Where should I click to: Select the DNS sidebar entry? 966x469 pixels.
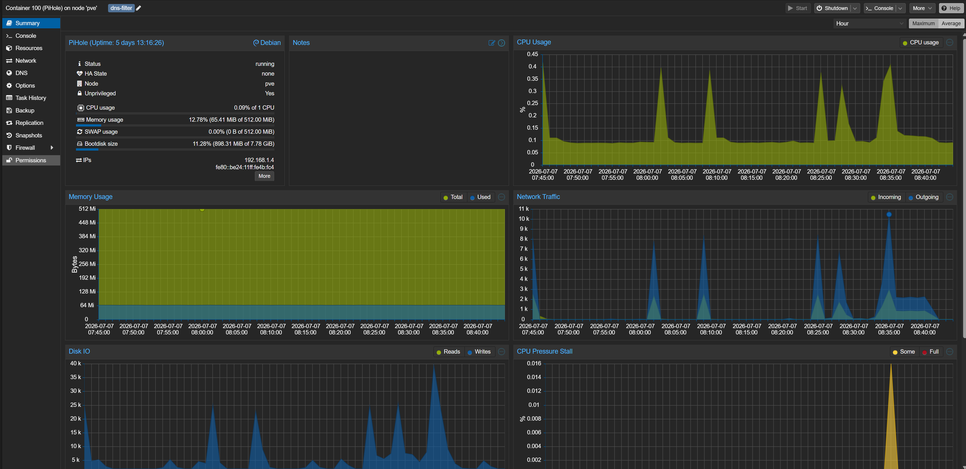[31, 73]
